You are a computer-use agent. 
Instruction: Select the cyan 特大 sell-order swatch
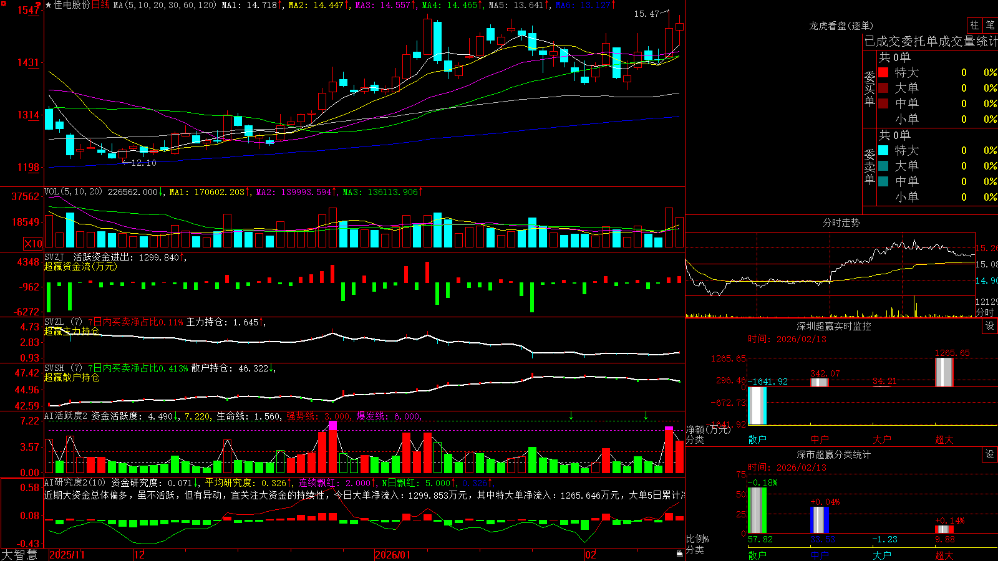[x=883, y=150]
